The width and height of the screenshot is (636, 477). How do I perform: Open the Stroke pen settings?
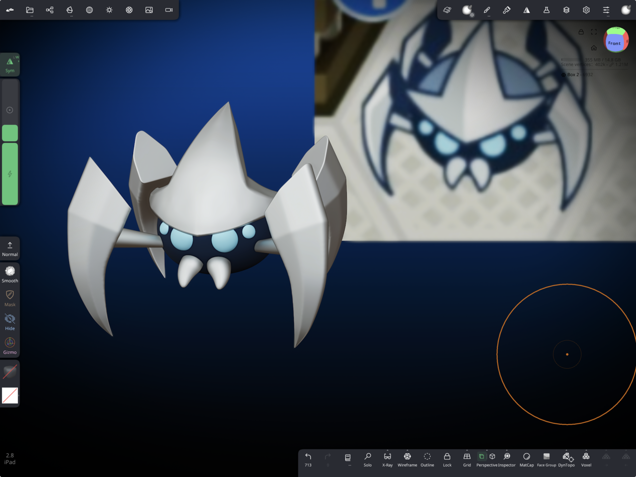point(487,10)
